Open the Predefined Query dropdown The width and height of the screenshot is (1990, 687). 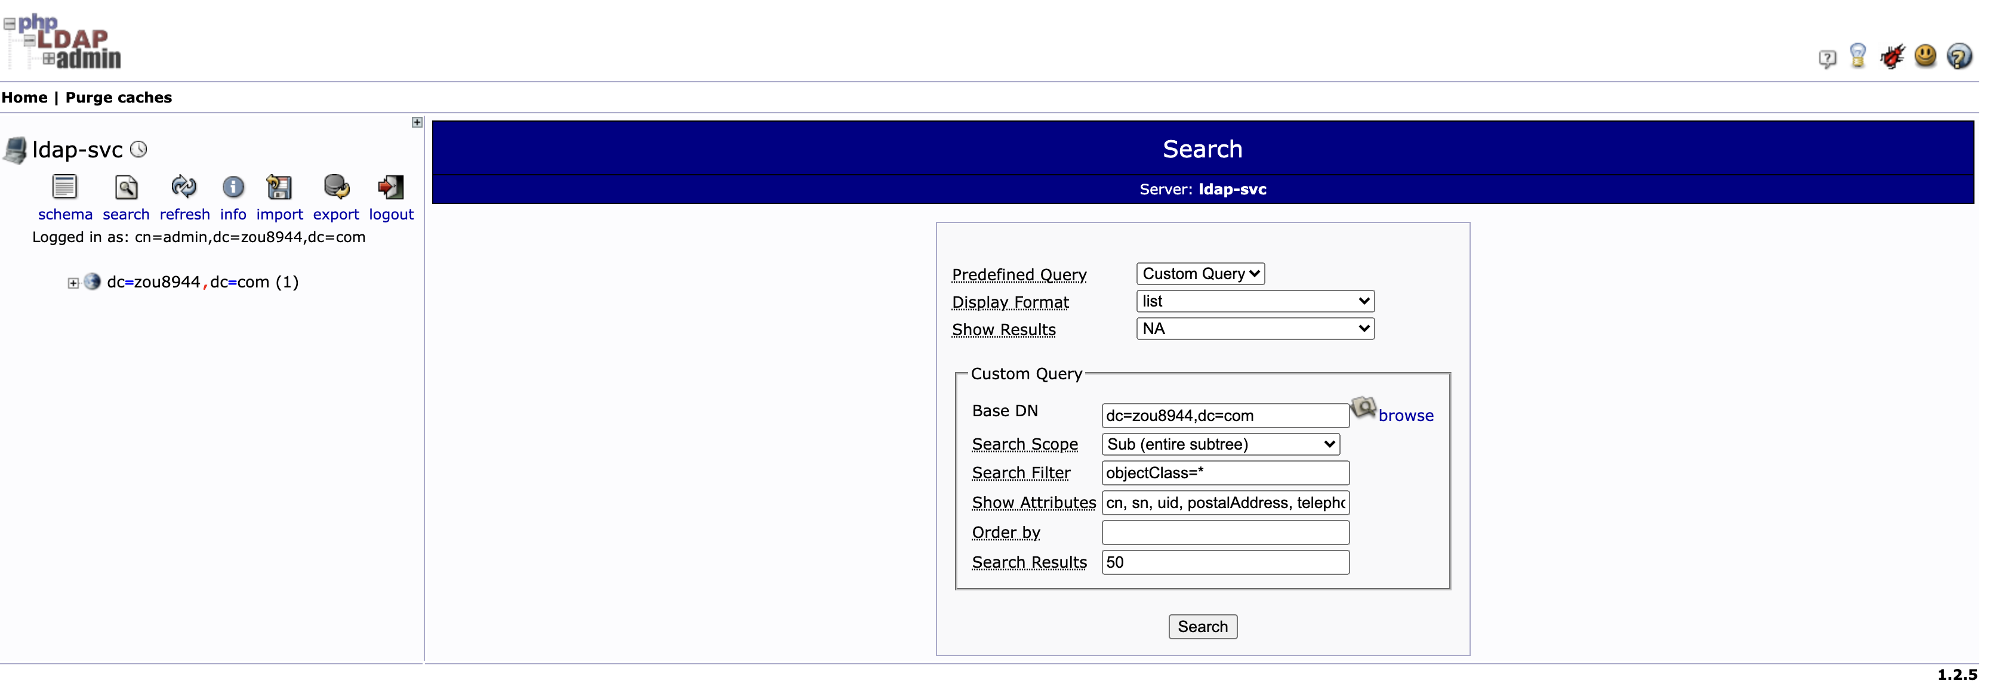pyautogui.click(x=1200, y=274)
